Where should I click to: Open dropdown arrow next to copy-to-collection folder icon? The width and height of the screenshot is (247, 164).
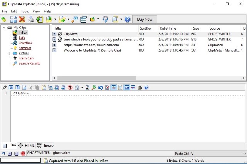[x=68, y=19]
